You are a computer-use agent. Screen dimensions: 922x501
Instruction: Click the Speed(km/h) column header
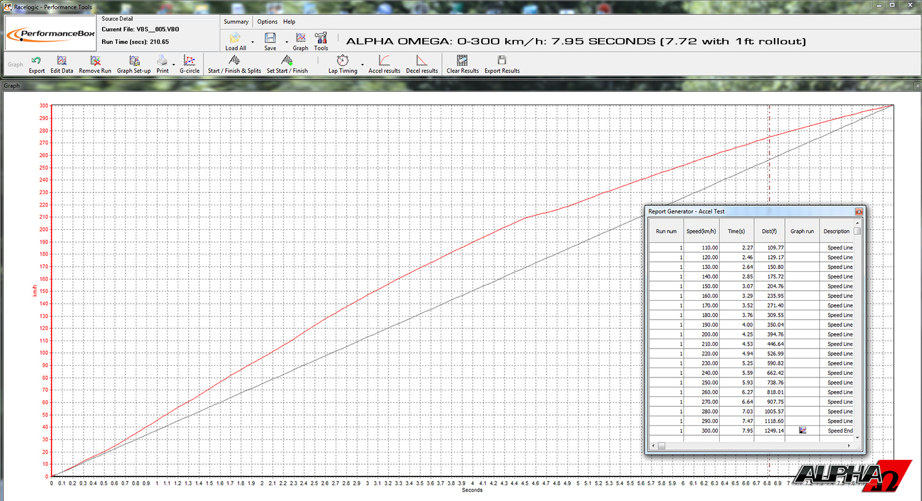pyautogui.click(x=701, y=232)
